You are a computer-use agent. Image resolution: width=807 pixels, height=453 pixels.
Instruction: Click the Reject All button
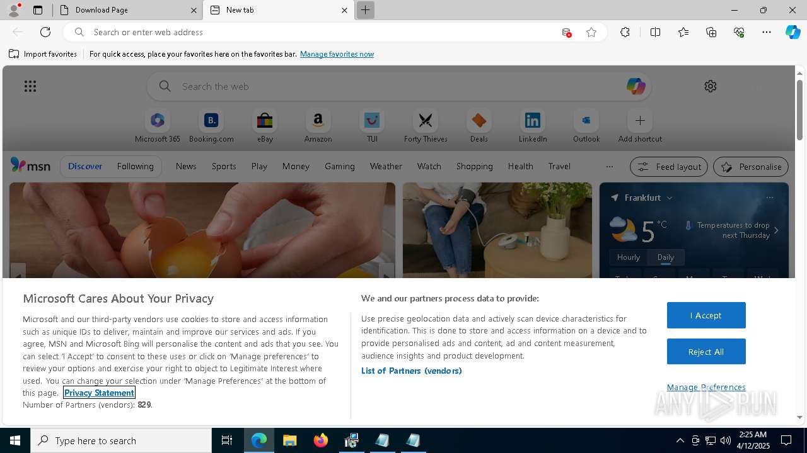coord(706,352)
